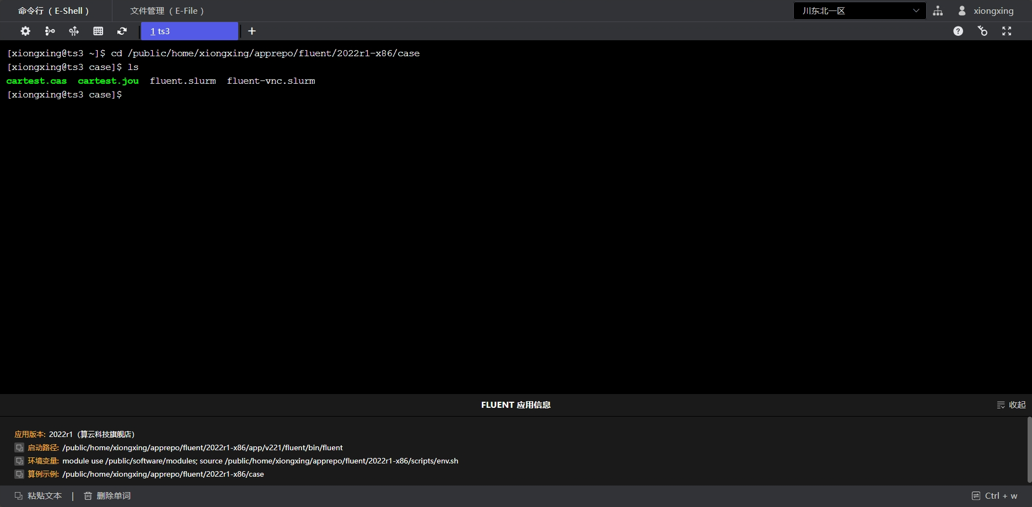Copy the 环境变量 environment variable icon
Image resolution: width=1032 pixels, height=507 pixels.
pos(19,461)
